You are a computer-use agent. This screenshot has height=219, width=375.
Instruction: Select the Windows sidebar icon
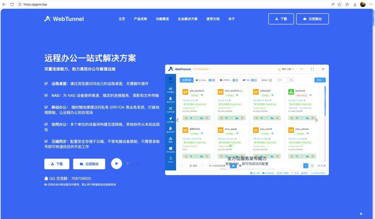coord(171,150)
